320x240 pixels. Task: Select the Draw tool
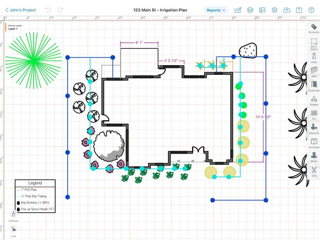tap(314, 58)
